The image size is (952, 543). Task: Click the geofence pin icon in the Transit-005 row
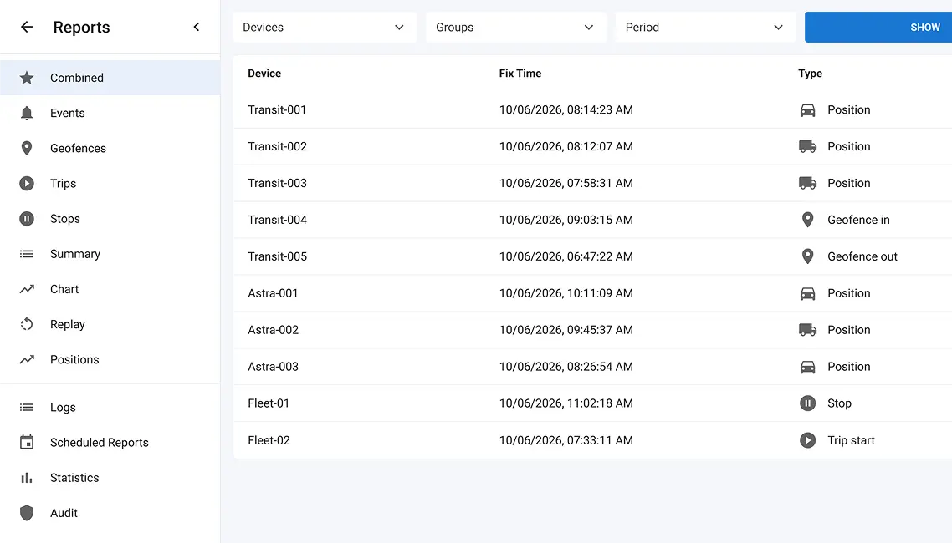[x=807, y=256]
